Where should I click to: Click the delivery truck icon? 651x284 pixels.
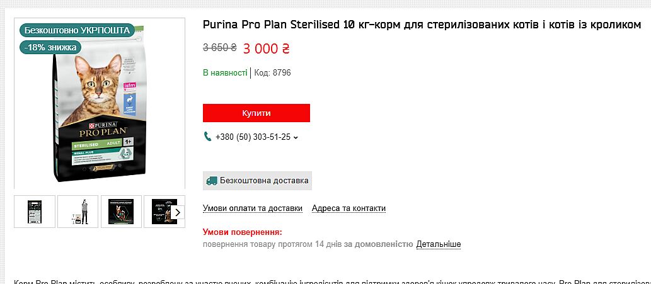pos(211,181)
